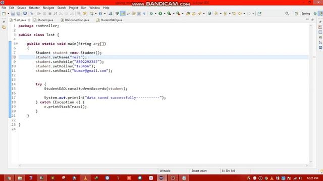Click the Open Web Browser globe icon
The height and width of the screenshot is (181, 323).
209,14
